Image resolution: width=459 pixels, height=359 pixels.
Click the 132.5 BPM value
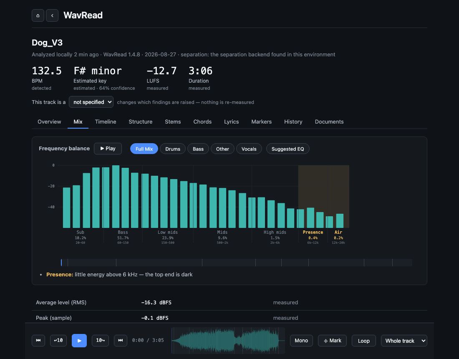(x=47, y=71)
